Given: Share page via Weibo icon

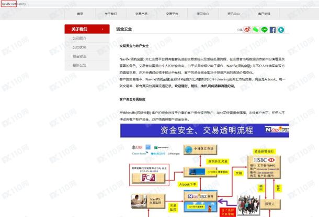Looking at the screenshot, I should coord(248,30).
